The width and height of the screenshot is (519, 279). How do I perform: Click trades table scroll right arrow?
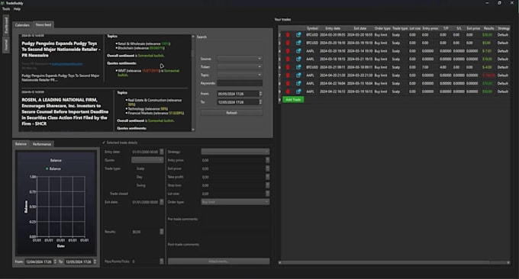[508, 262]
